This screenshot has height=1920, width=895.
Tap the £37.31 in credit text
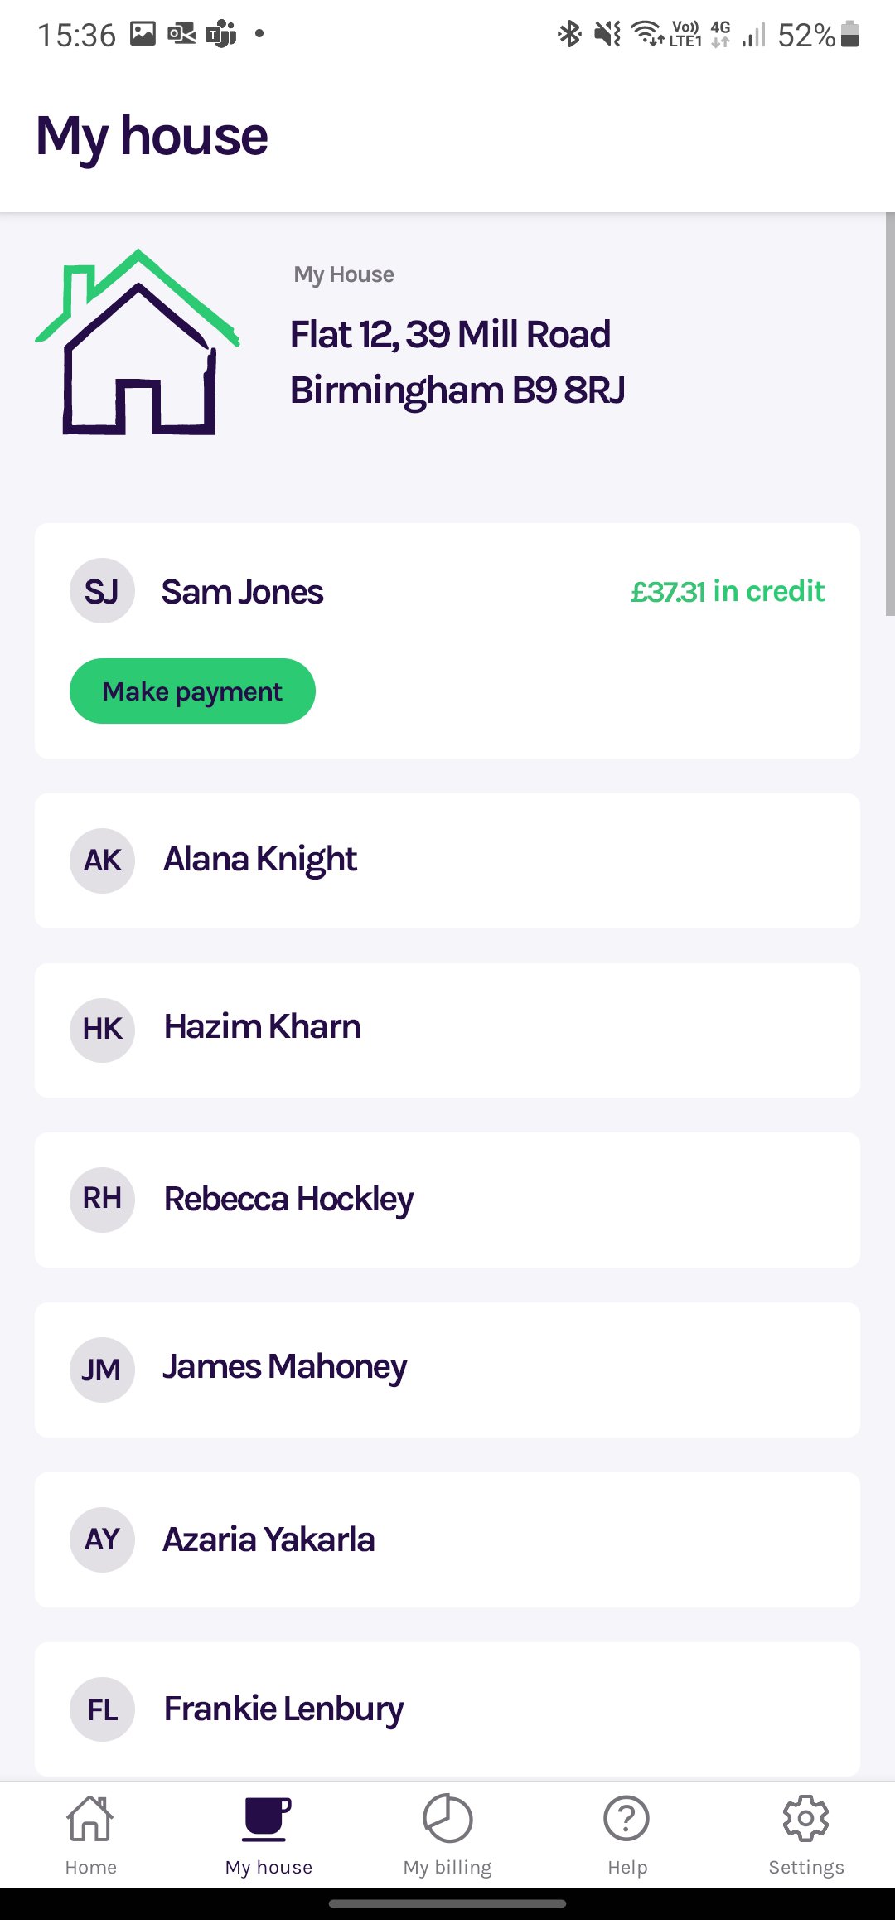point(728,591)
